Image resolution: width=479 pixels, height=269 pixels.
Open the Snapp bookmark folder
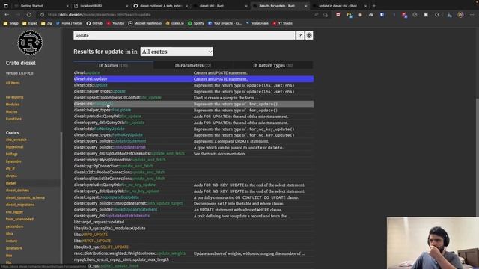point(10,23)
